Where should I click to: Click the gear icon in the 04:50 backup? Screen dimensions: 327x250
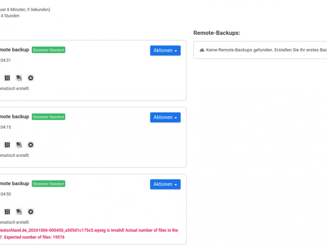coord(31,212)
